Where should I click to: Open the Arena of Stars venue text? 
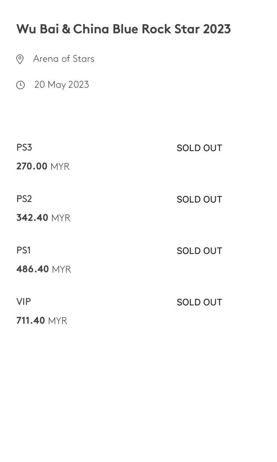pos(64,59)
